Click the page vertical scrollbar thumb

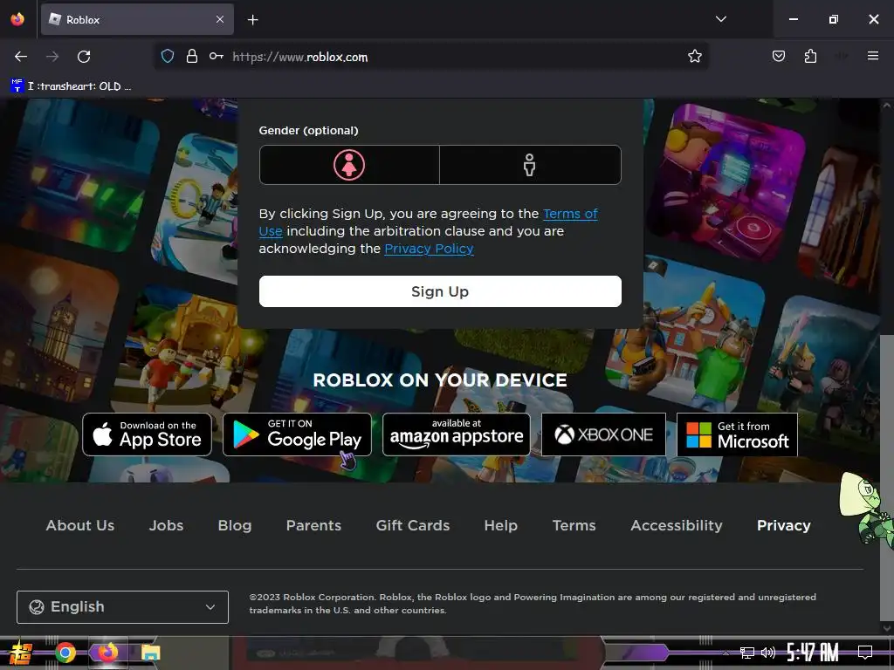coord(887,477)
